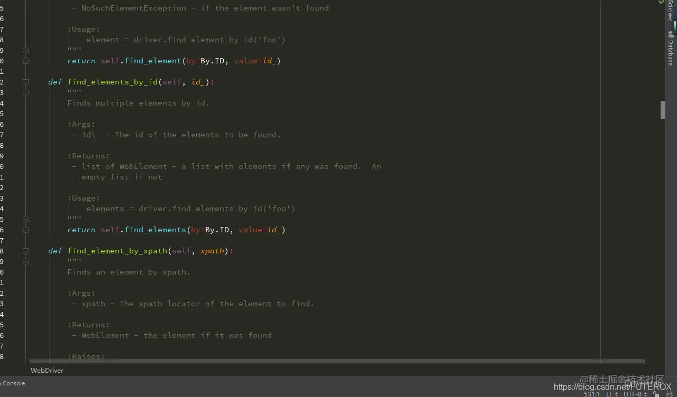The height and width of the screenshot is (397, 677).
Task: Click the editor vertical scrollbar thumb
Action: pos(662,110)
